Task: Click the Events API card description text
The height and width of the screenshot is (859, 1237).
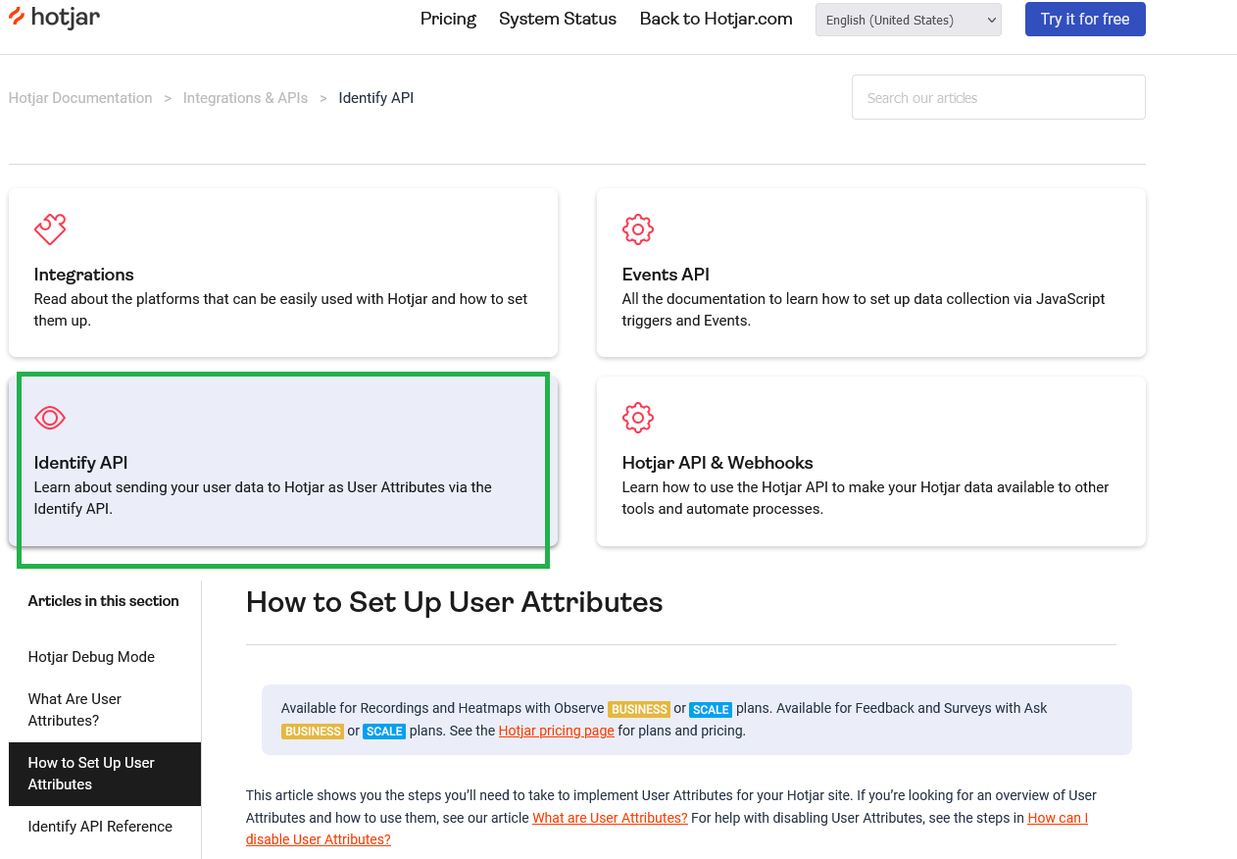Action: [863, 310]
